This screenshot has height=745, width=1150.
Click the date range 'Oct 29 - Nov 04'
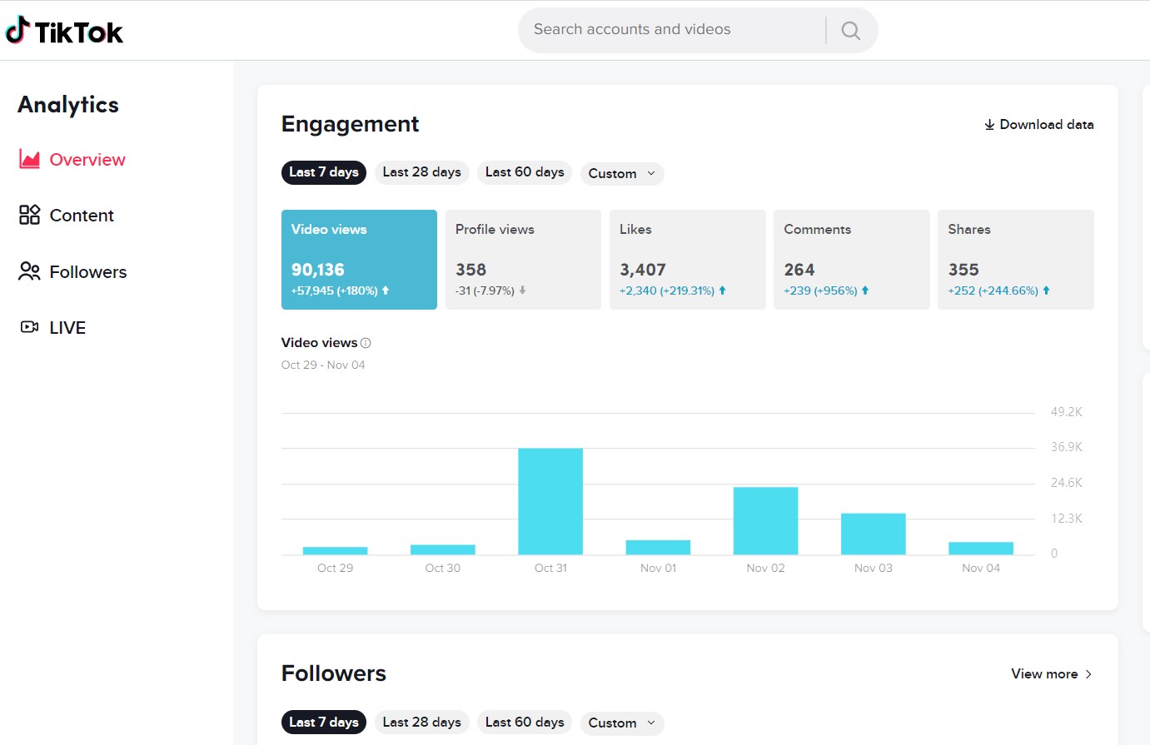(x=323, y=365)
